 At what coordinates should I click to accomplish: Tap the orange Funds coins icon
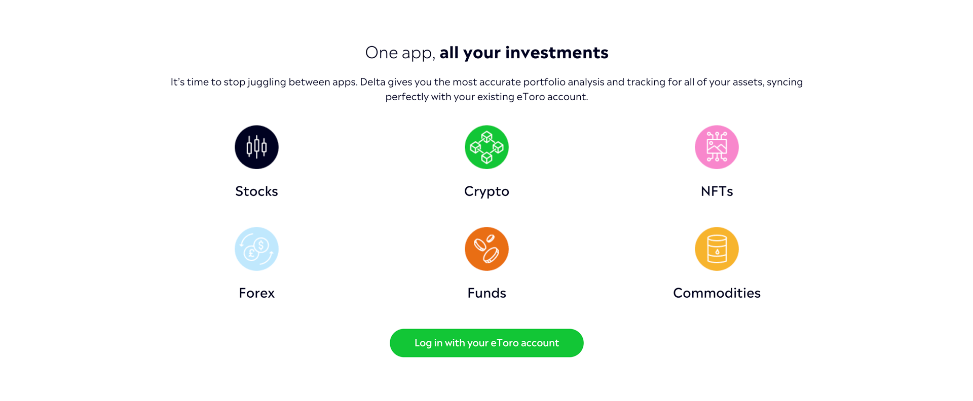tap(486, 249)
